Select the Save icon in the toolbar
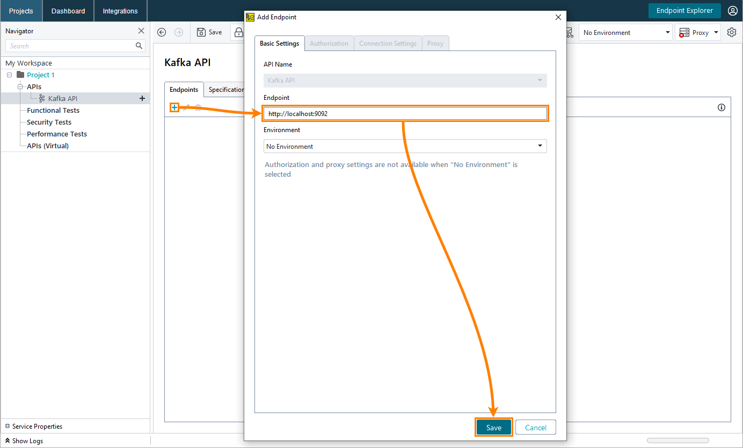 (209, 32)
